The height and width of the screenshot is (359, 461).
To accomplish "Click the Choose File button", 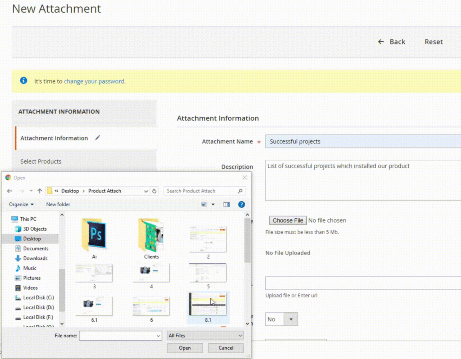I will coord(288,220).
